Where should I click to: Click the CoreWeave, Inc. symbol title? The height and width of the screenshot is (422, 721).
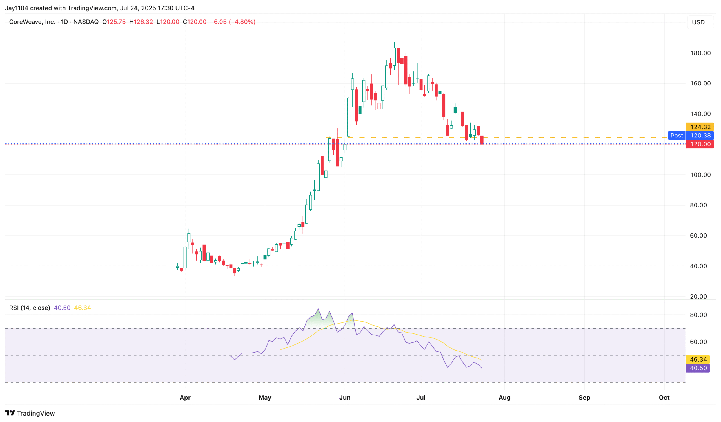32,22
